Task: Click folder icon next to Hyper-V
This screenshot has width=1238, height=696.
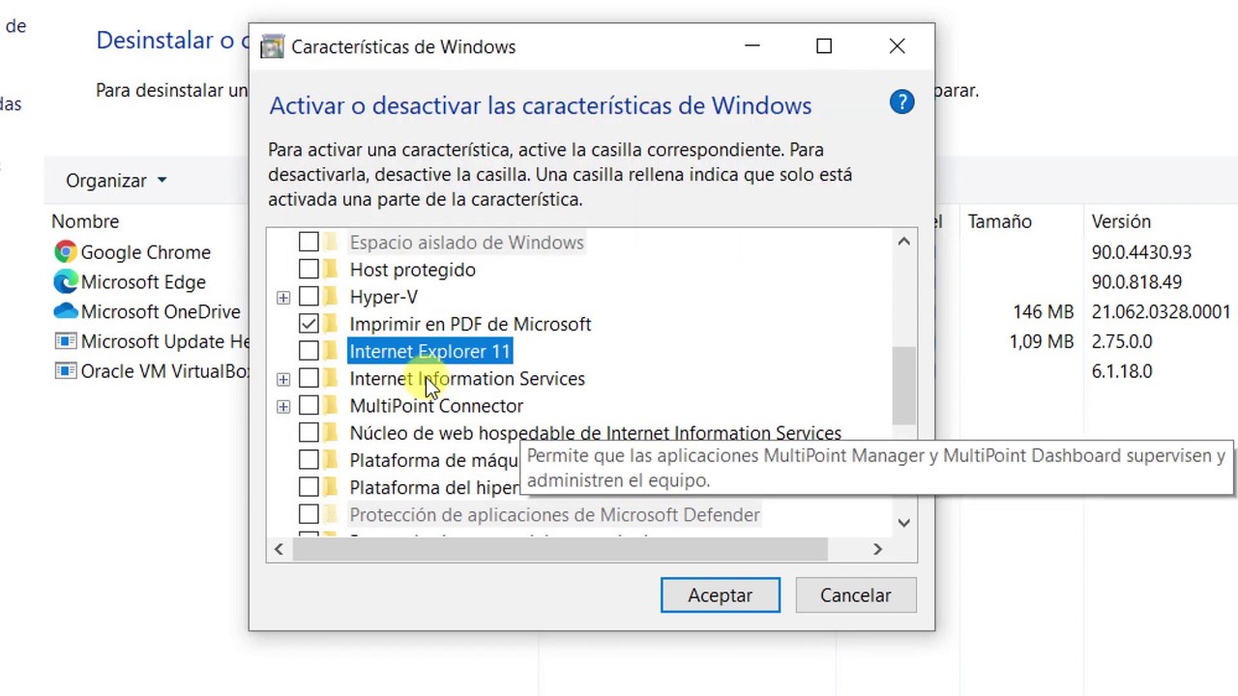Action: (331, 297)
